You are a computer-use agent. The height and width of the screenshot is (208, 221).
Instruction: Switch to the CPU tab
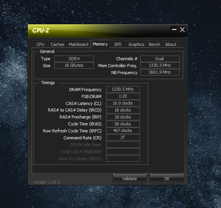40,44
